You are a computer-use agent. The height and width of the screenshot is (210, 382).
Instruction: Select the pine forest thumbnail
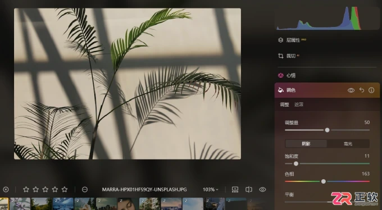[42, 204]
